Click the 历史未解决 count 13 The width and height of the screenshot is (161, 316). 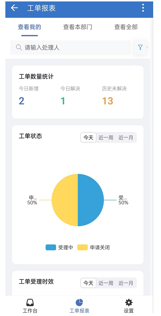[x=108, y=101]
